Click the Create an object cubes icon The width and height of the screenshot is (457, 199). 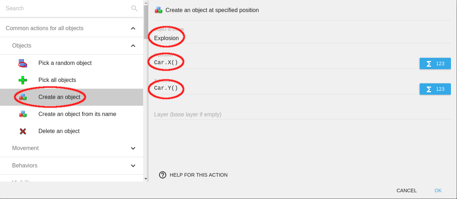coord(23,97)
